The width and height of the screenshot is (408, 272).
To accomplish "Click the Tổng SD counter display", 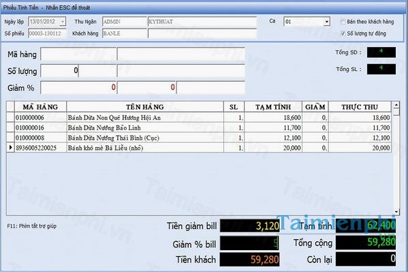I will [381, 52].
